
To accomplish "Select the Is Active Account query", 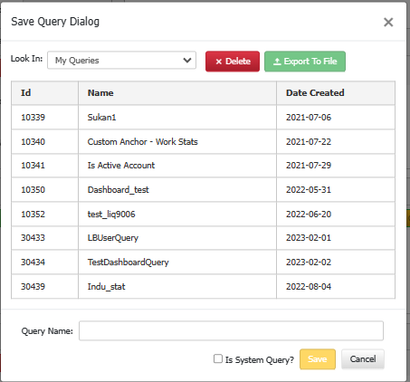I will pyautogui.click(x=203, y=166).
